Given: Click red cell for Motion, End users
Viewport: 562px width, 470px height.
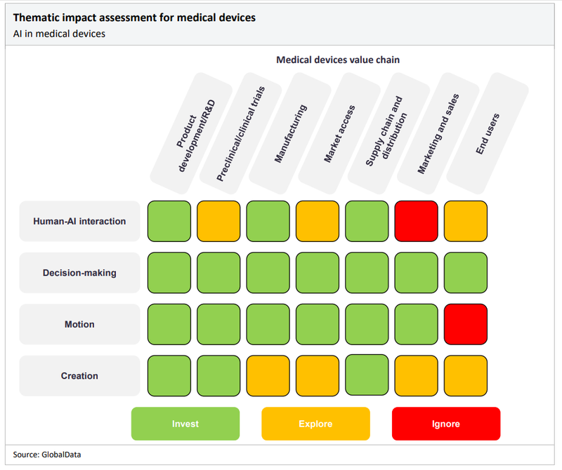Looking at the screenshot, I should coord(466,324).
